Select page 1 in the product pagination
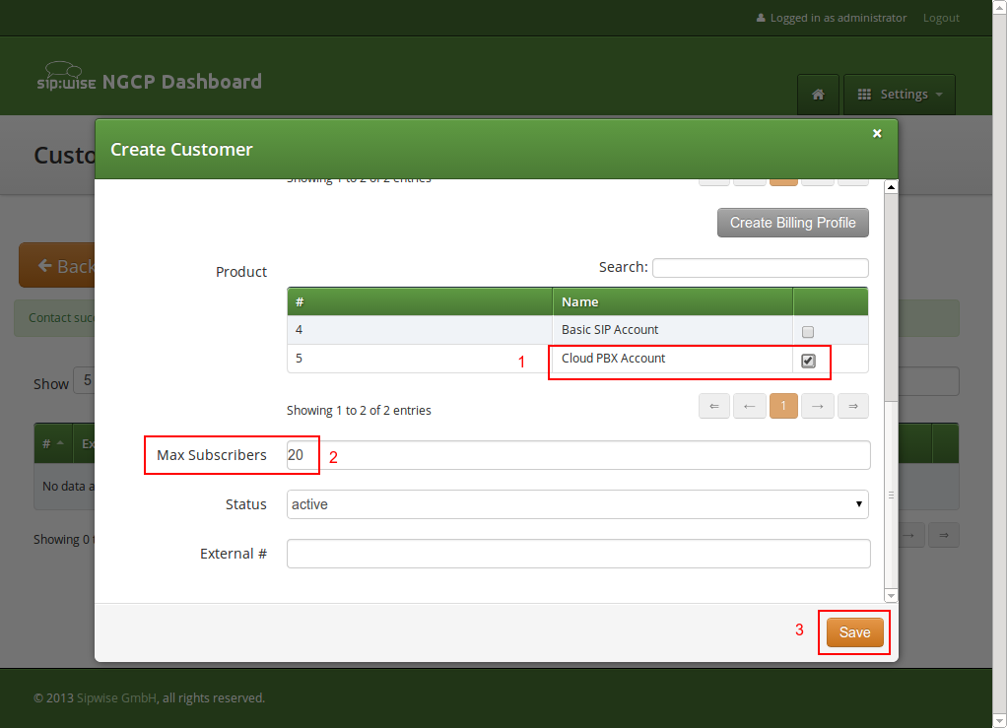Image resolution: width=1007 pixels, height=728 pixels. [x=783, y=406]
